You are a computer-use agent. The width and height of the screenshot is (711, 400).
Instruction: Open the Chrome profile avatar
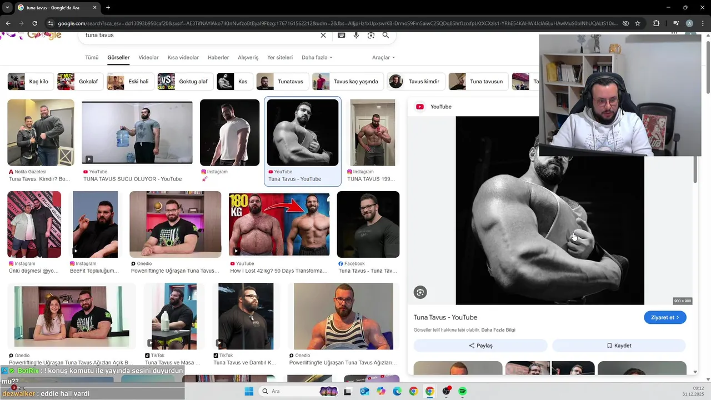click(689, 23)
